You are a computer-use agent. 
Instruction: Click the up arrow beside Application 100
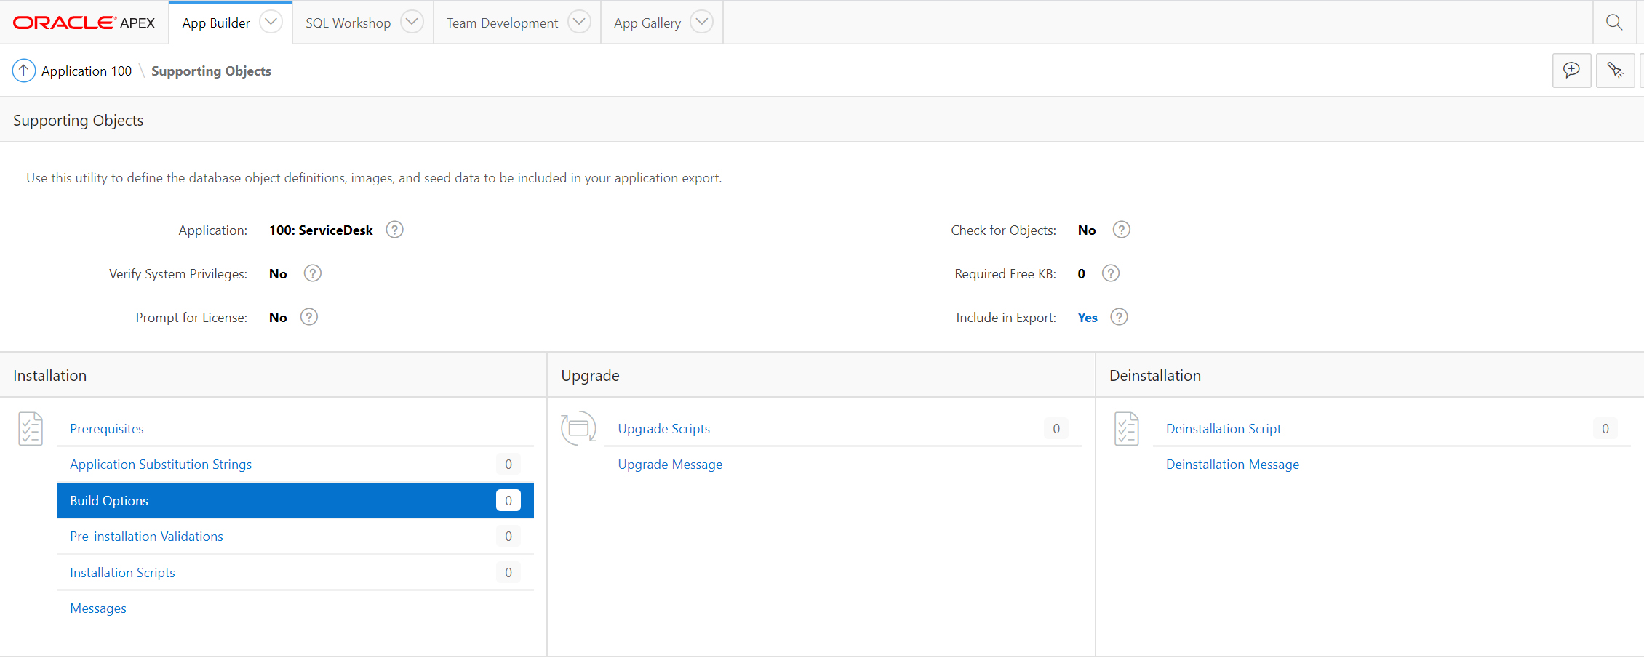pos(24,71)
